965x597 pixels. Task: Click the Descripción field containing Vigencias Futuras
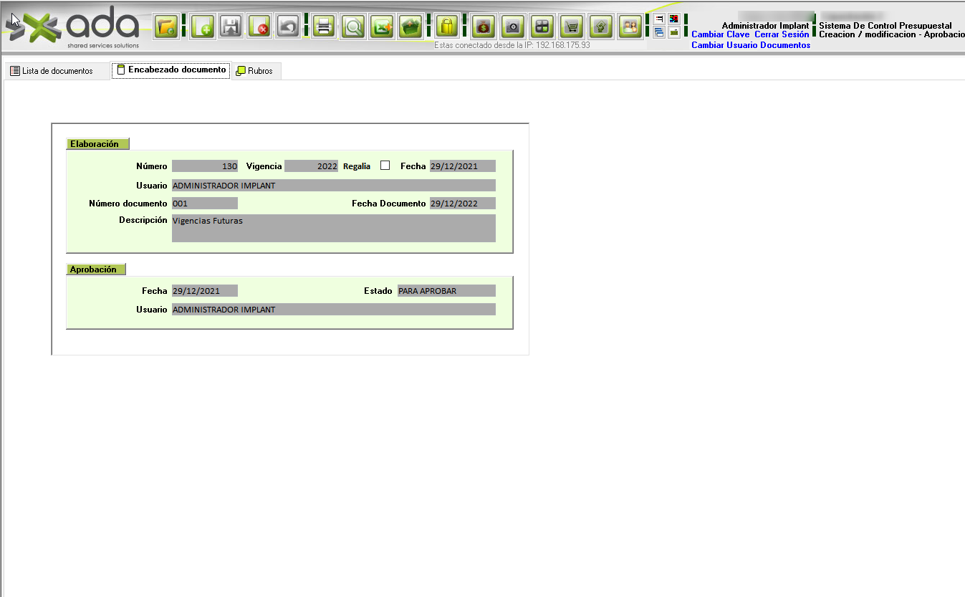(x=333, y=228)
